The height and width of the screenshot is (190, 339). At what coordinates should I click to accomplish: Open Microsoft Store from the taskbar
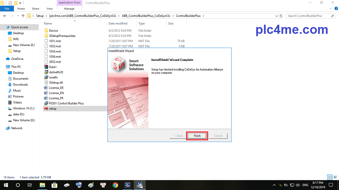54,185
